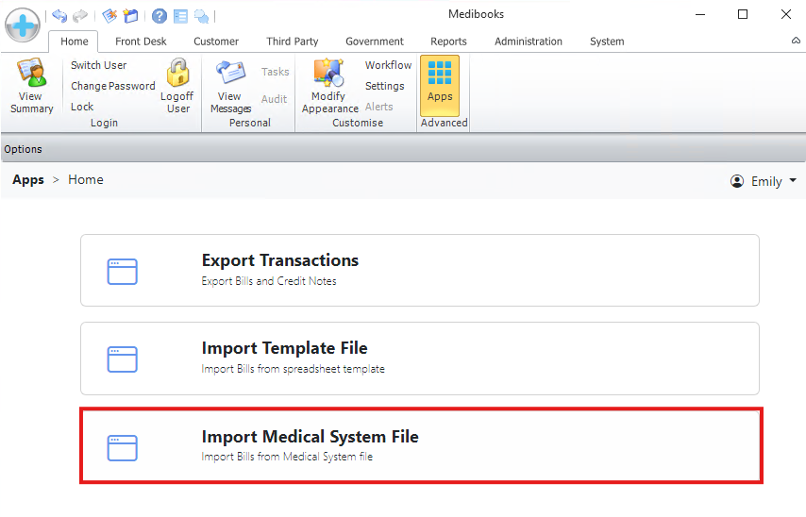Switch to the Front Desk tab
806x517 pixels.
click(x=141, y=42)
